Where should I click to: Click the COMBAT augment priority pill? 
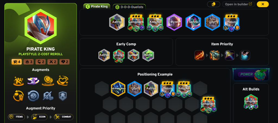coord(64,117)
